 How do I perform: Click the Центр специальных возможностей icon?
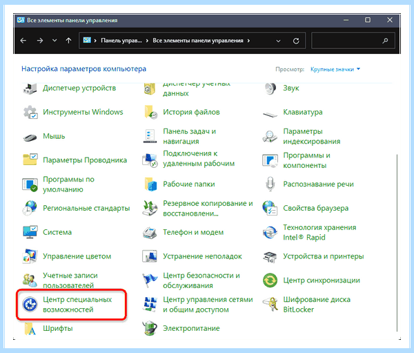30,304
